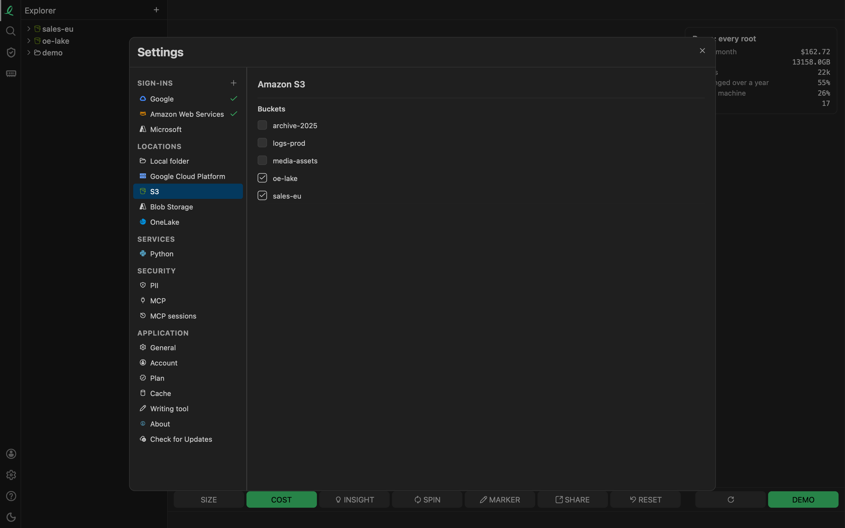Open Local folder location settings
Viewport: 845px width, 528px height.
(x=188, y=161)
